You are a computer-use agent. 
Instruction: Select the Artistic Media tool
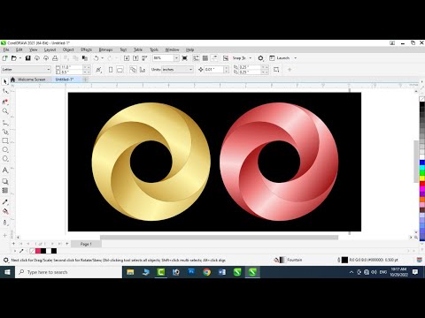(5, 132)
